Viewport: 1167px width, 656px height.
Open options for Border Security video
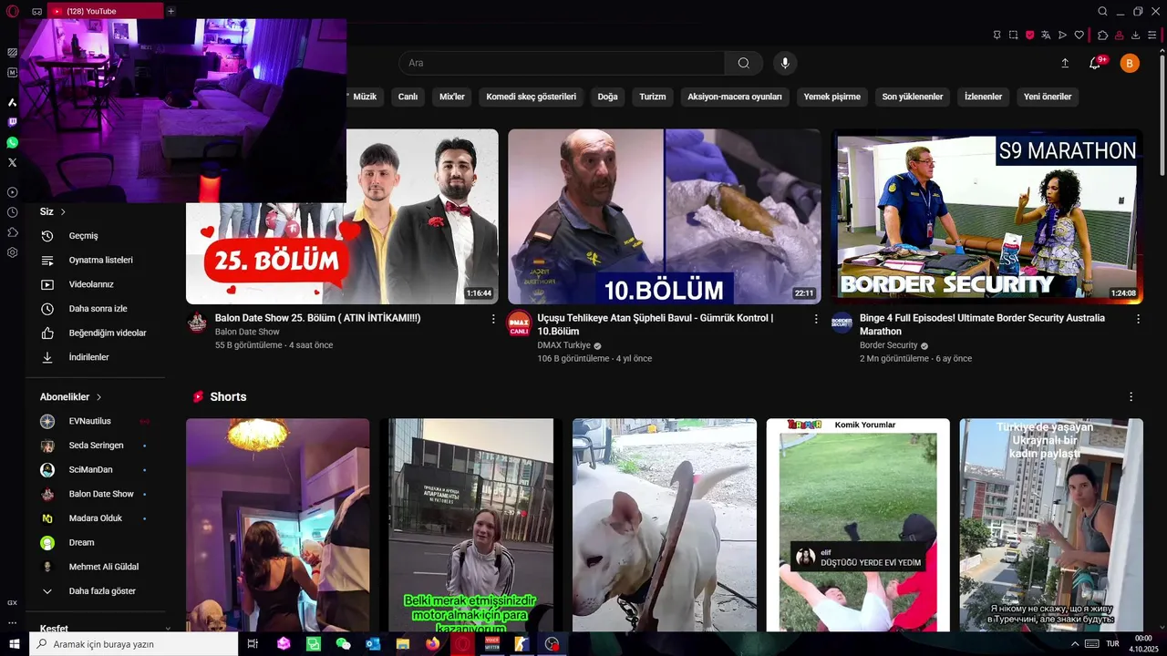point(1138,319)
